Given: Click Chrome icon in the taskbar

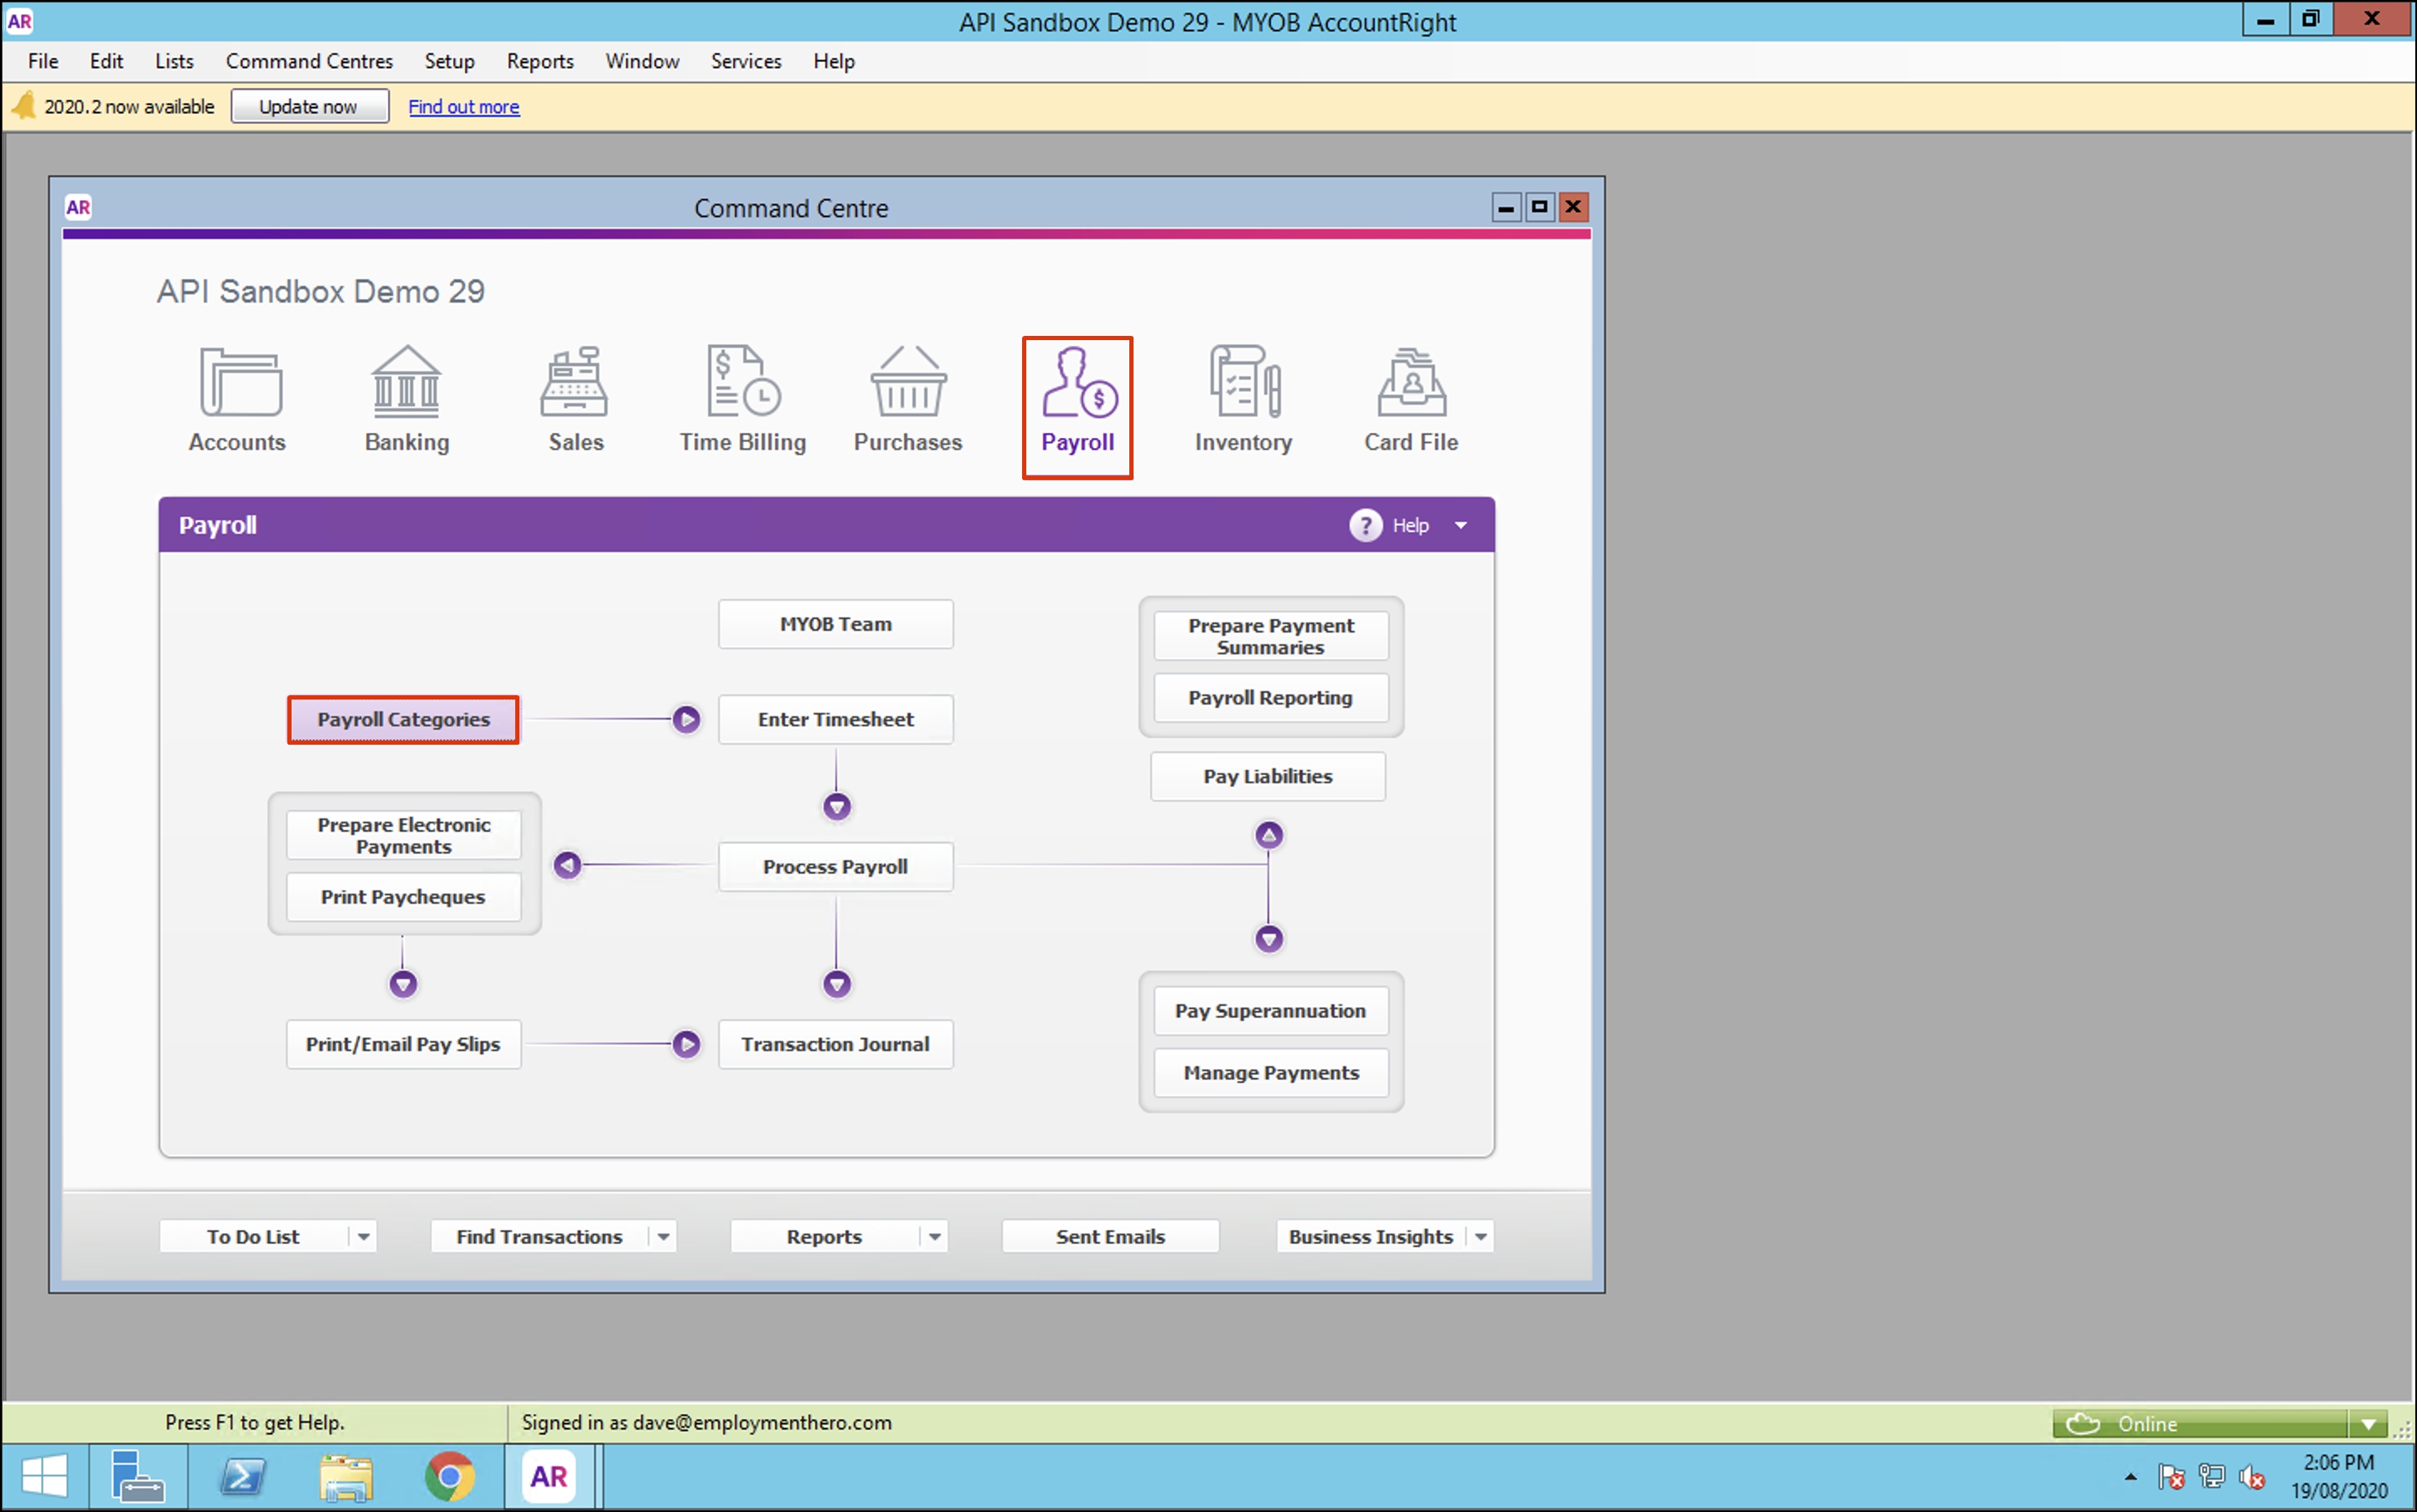Looking at the screenshot, I should (x=449, y=1476).
